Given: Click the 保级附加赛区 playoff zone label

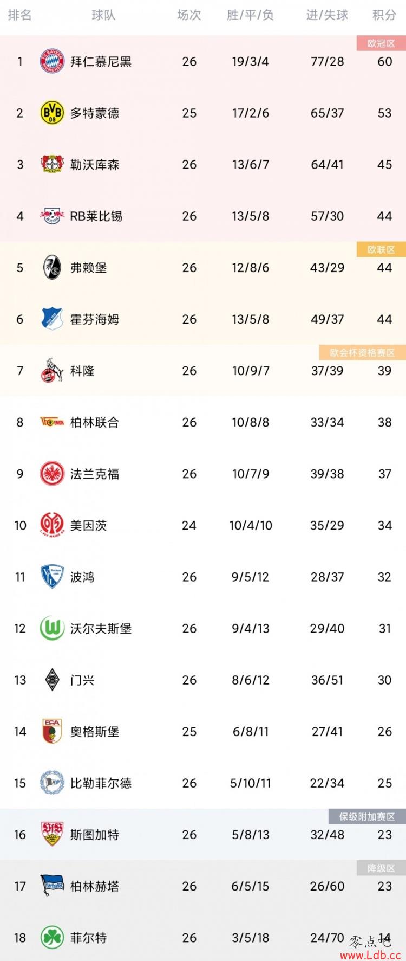Looking at the screenshot, I should (x=367, y=816).
